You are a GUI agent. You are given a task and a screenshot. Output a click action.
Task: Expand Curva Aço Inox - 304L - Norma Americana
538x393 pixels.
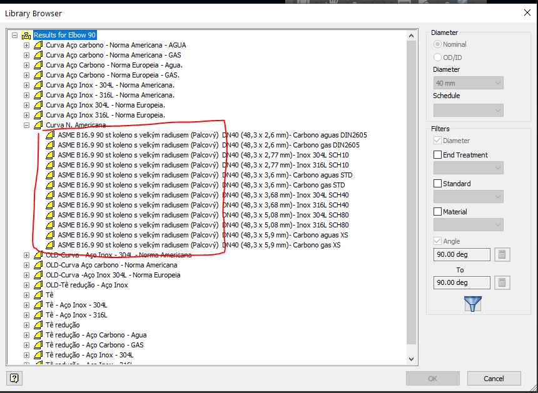pos(26,85)
